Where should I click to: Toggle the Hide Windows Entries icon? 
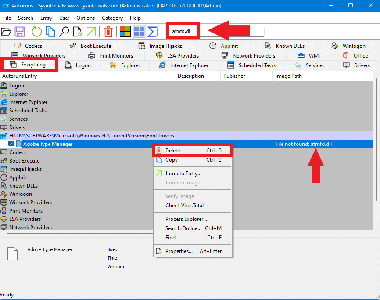[x=125, y=32]
